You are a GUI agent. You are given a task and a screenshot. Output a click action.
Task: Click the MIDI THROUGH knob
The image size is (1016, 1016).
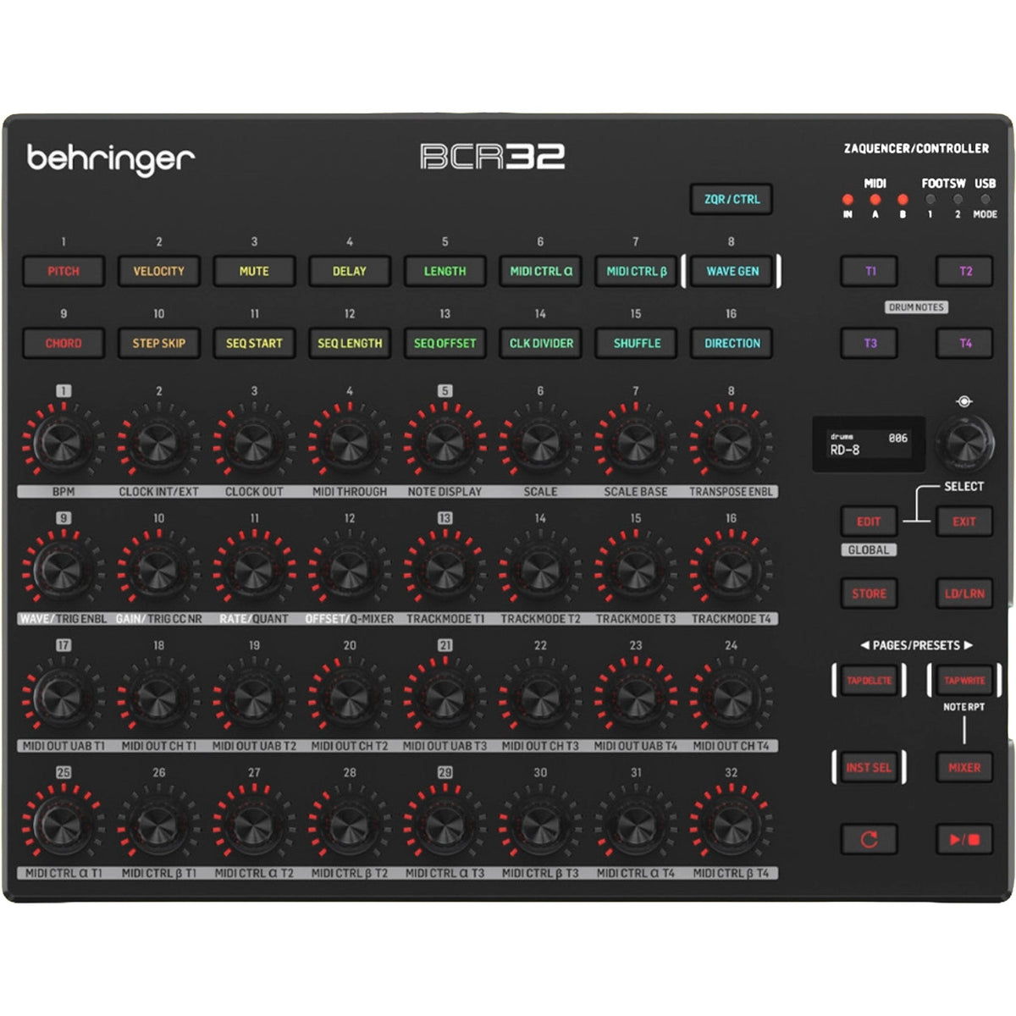pyautogui.click(x=349, y=442)
